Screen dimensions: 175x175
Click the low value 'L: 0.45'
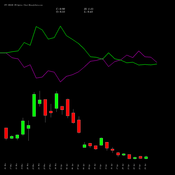89,12
